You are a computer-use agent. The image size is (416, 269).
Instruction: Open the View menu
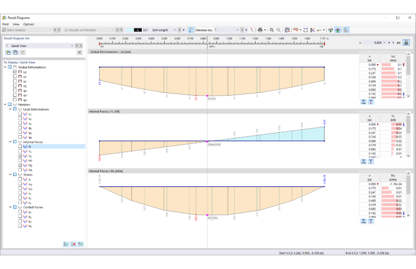click(16, 24)
